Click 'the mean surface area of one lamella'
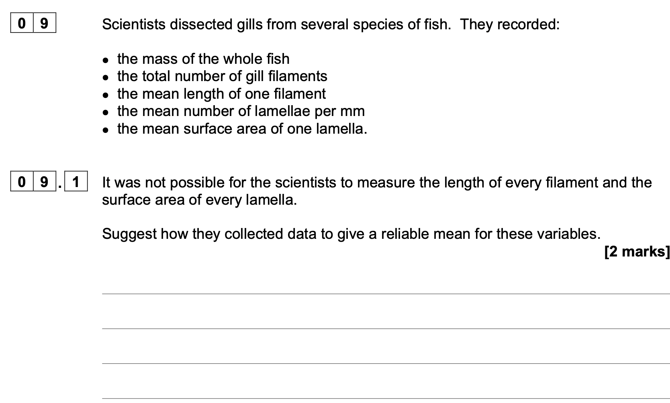670x403 pixels. [242, 129]
